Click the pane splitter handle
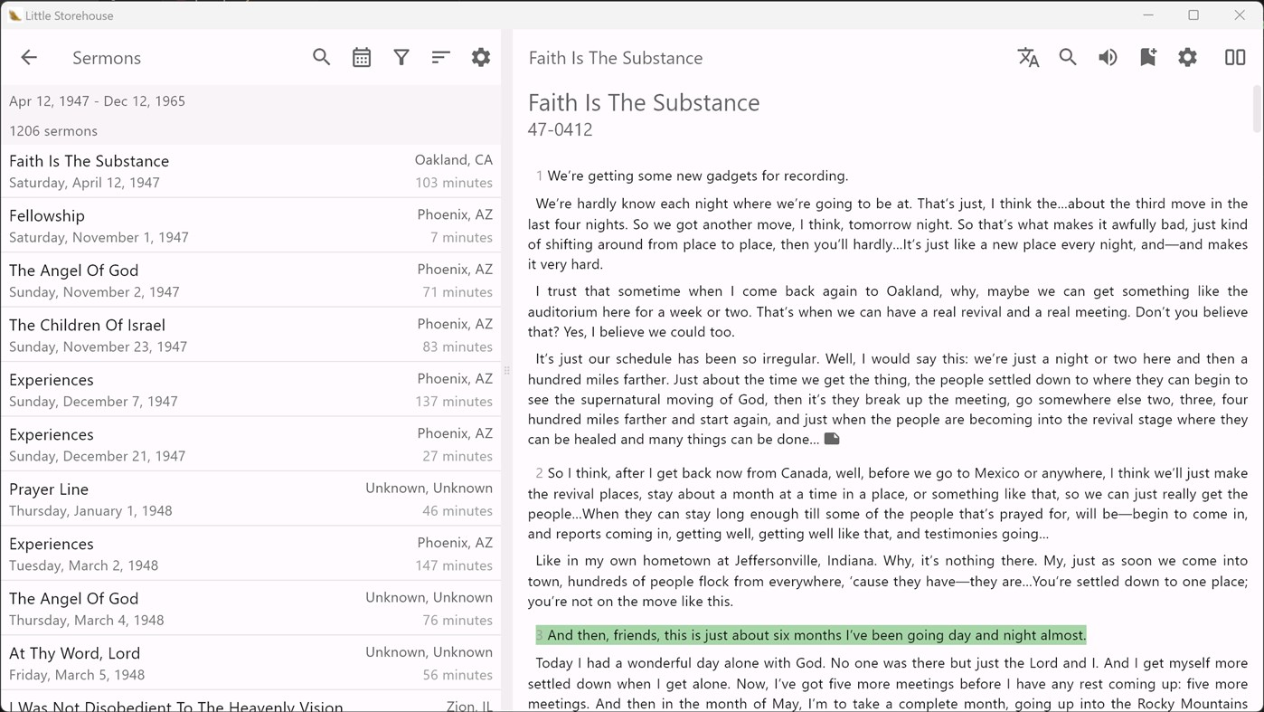 coord(506,370)
